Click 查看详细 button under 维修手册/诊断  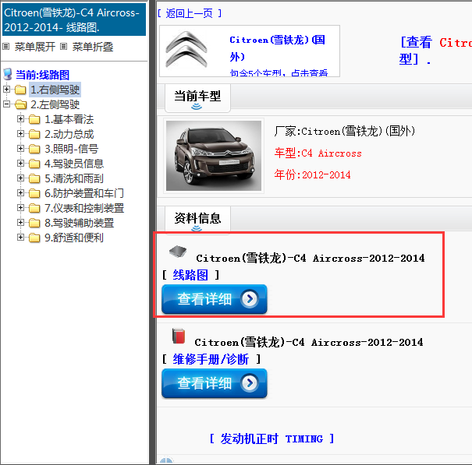coord(215,383)
